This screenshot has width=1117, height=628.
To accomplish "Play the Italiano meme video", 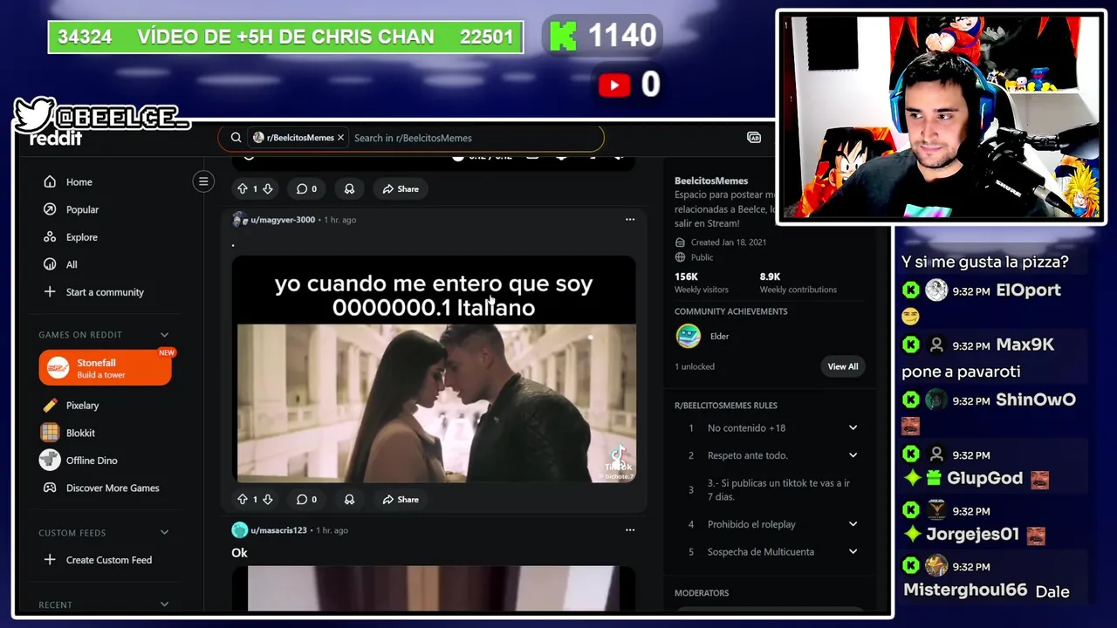I will (434, 368).
